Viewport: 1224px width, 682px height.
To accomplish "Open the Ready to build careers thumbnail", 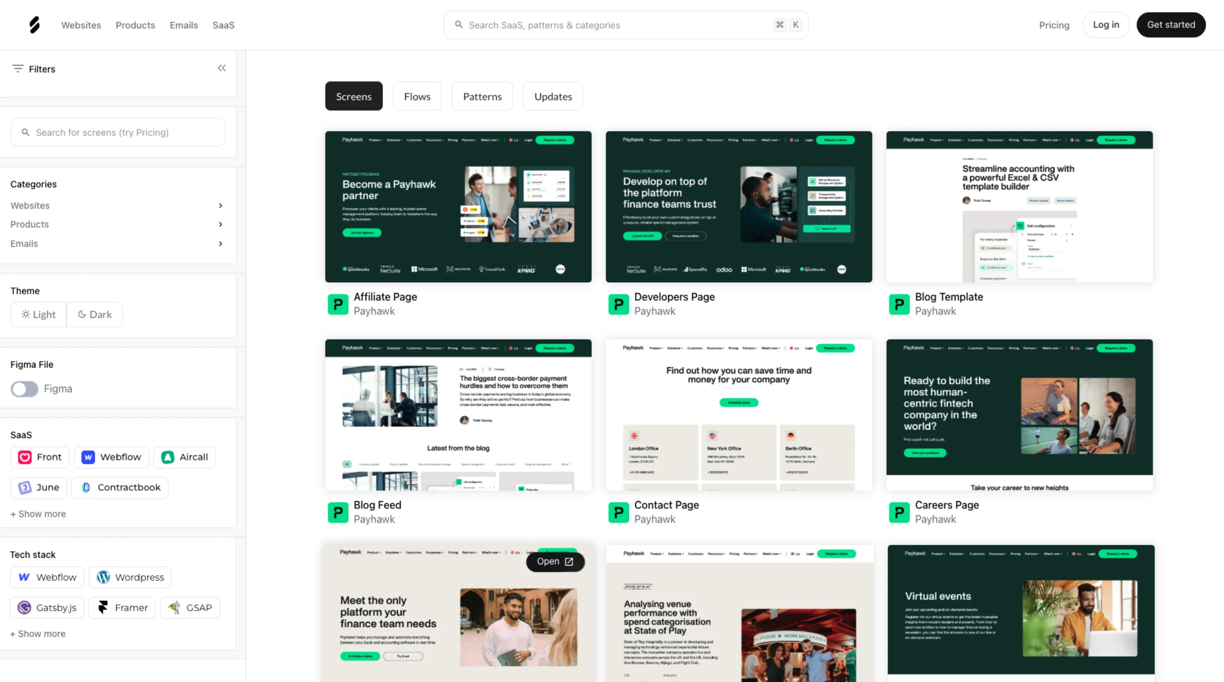I will pos(1019,415).
